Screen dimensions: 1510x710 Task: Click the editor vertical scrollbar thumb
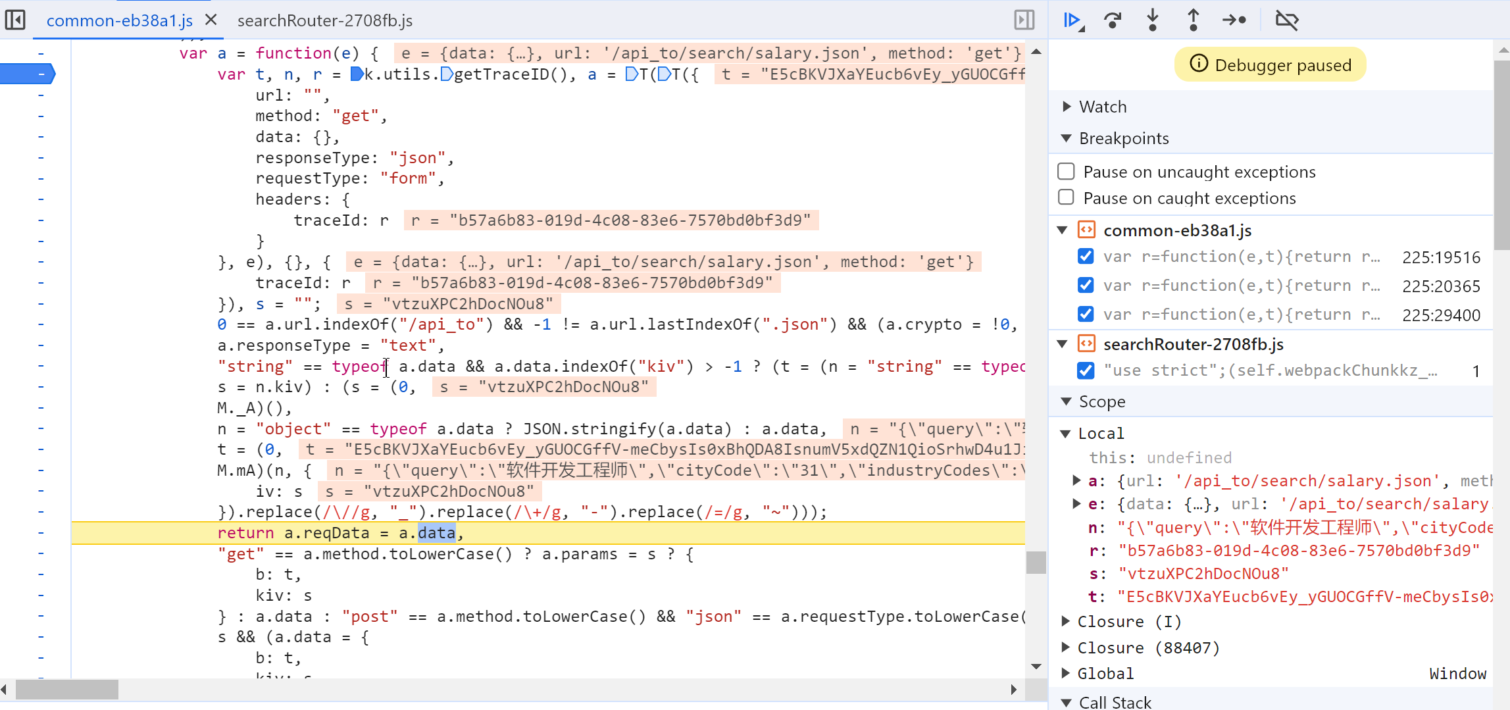click(x=1036, y=563)
